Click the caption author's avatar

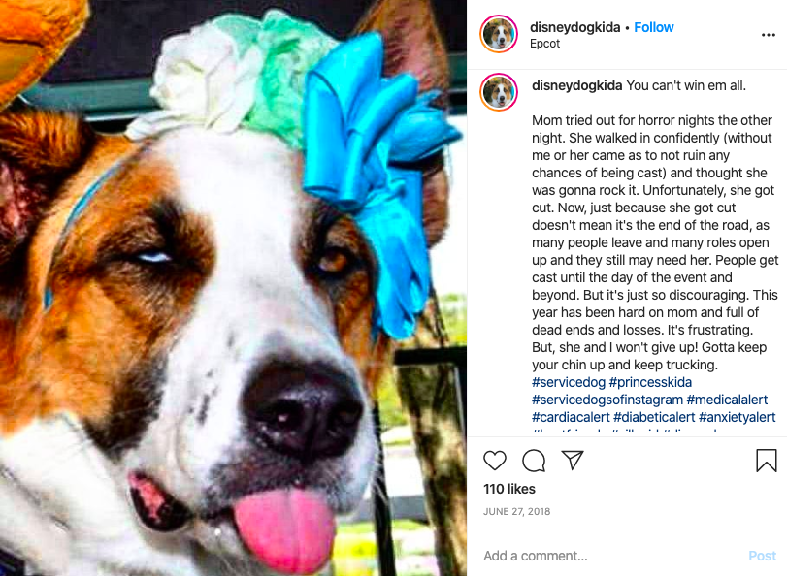499,92
